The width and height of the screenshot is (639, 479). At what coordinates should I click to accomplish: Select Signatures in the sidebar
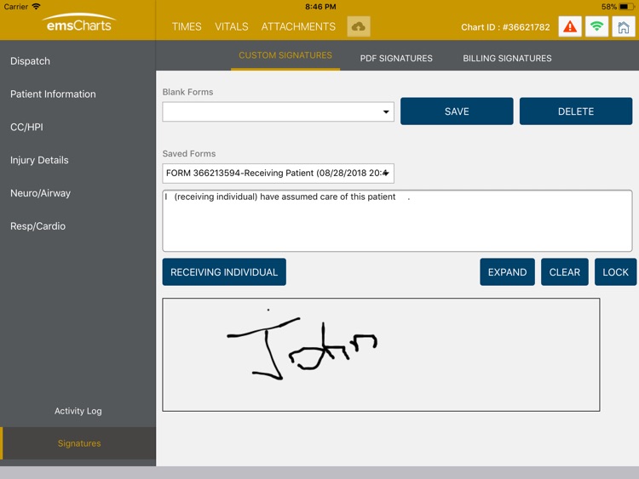(79, 443)
